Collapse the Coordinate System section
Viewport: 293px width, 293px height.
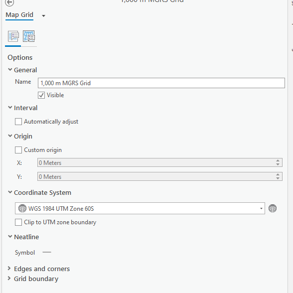[10, 192]
